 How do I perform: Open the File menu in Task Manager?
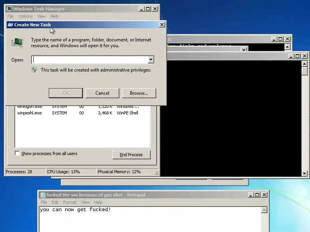(x=10, y=16)
